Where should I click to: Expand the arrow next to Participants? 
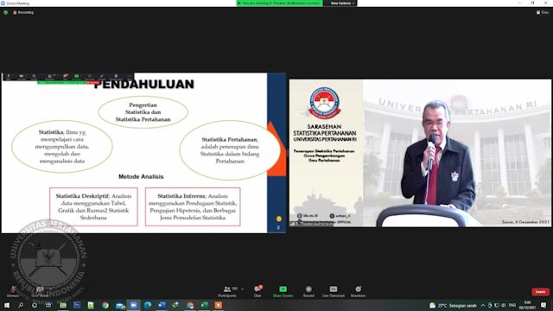point(242,289)
